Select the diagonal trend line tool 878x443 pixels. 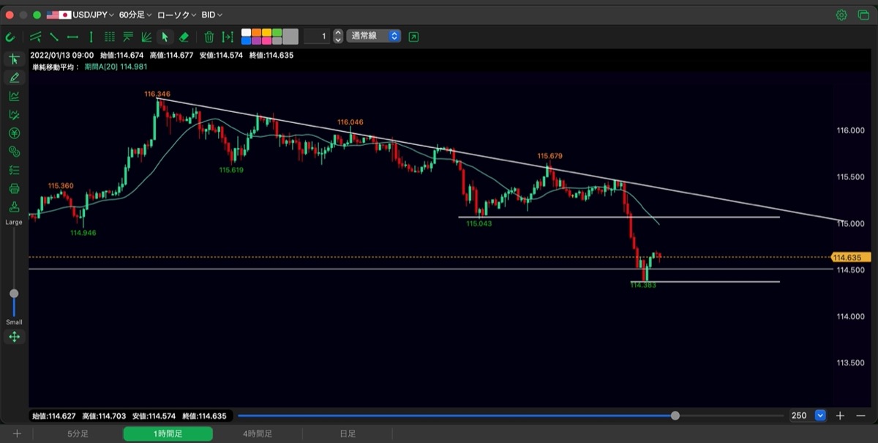pyautogui.click(x=54, y=37)
